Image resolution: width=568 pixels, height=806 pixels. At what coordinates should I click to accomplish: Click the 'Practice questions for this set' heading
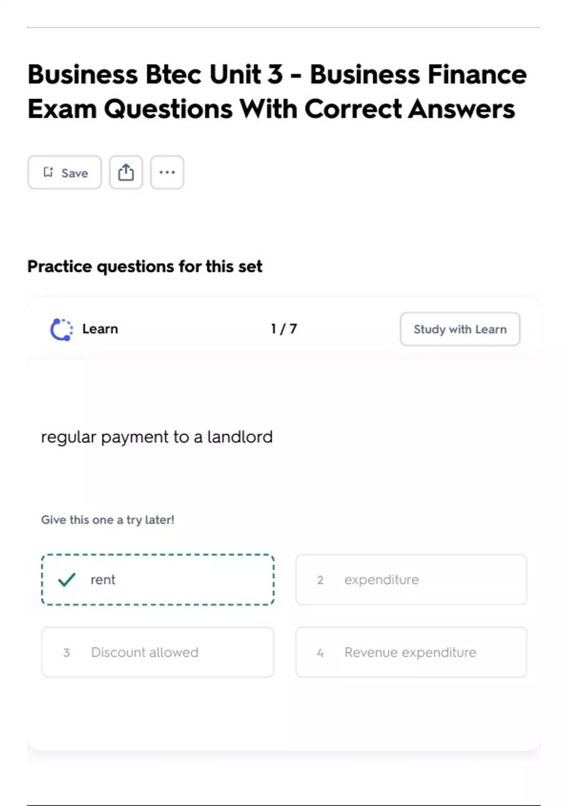click(145, 266)
